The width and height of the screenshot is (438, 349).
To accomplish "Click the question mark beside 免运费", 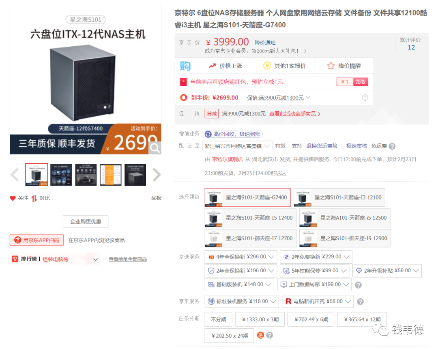I will (392, 146).
